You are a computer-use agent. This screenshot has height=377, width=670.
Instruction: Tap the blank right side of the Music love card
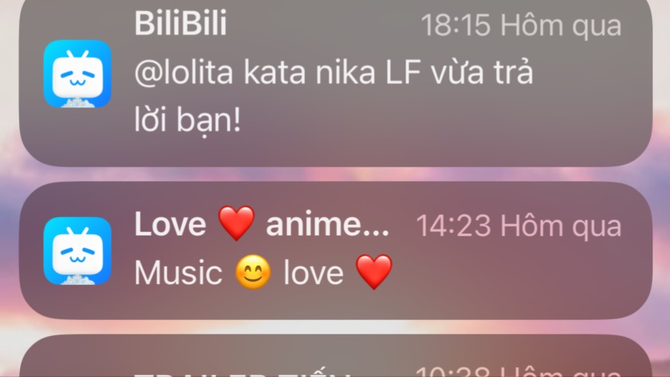coord(513,278)
